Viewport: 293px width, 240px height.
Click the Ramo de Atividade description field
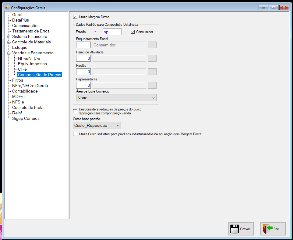click(119, 58)
